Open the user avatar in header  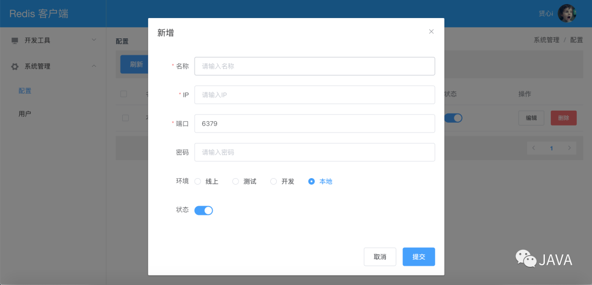click(x=567, y=14)
